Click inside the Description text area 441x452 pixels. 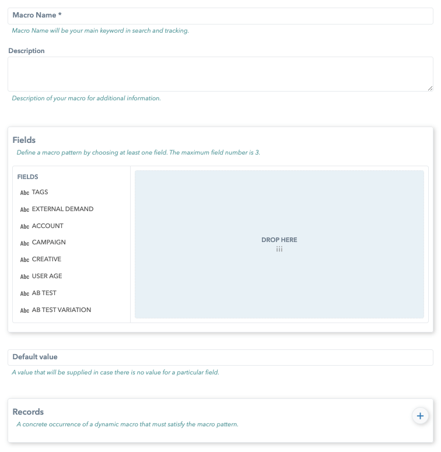click(220, 74)
